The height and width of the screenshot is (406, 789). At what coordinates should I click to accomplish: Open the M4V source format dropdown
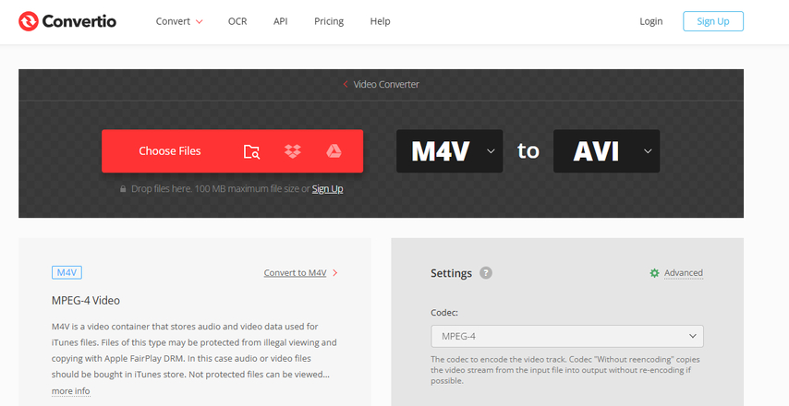pyautogui.click(x=449, y=150)
